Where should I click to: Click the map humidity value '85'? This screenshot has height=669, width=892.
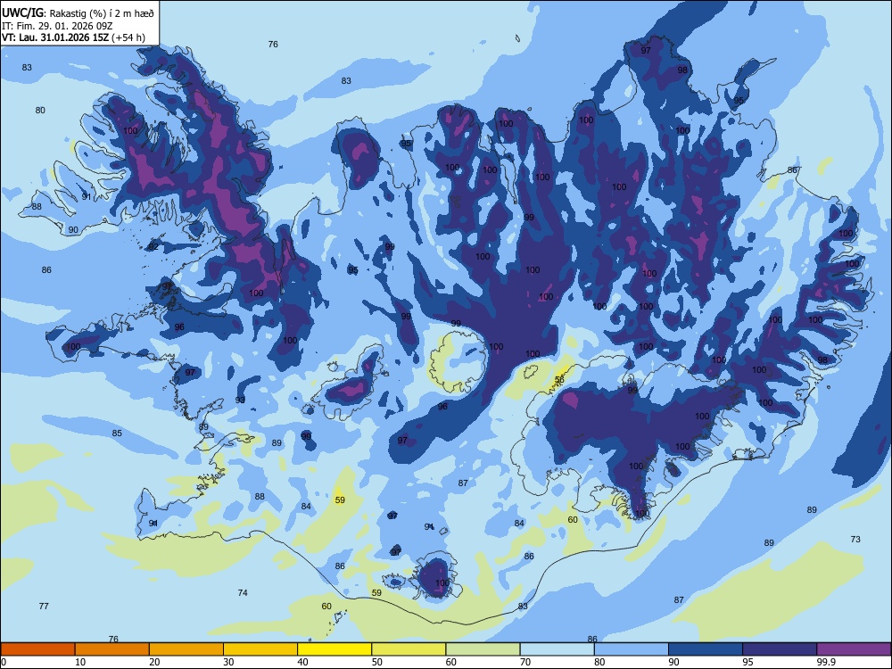coord(117,434)
